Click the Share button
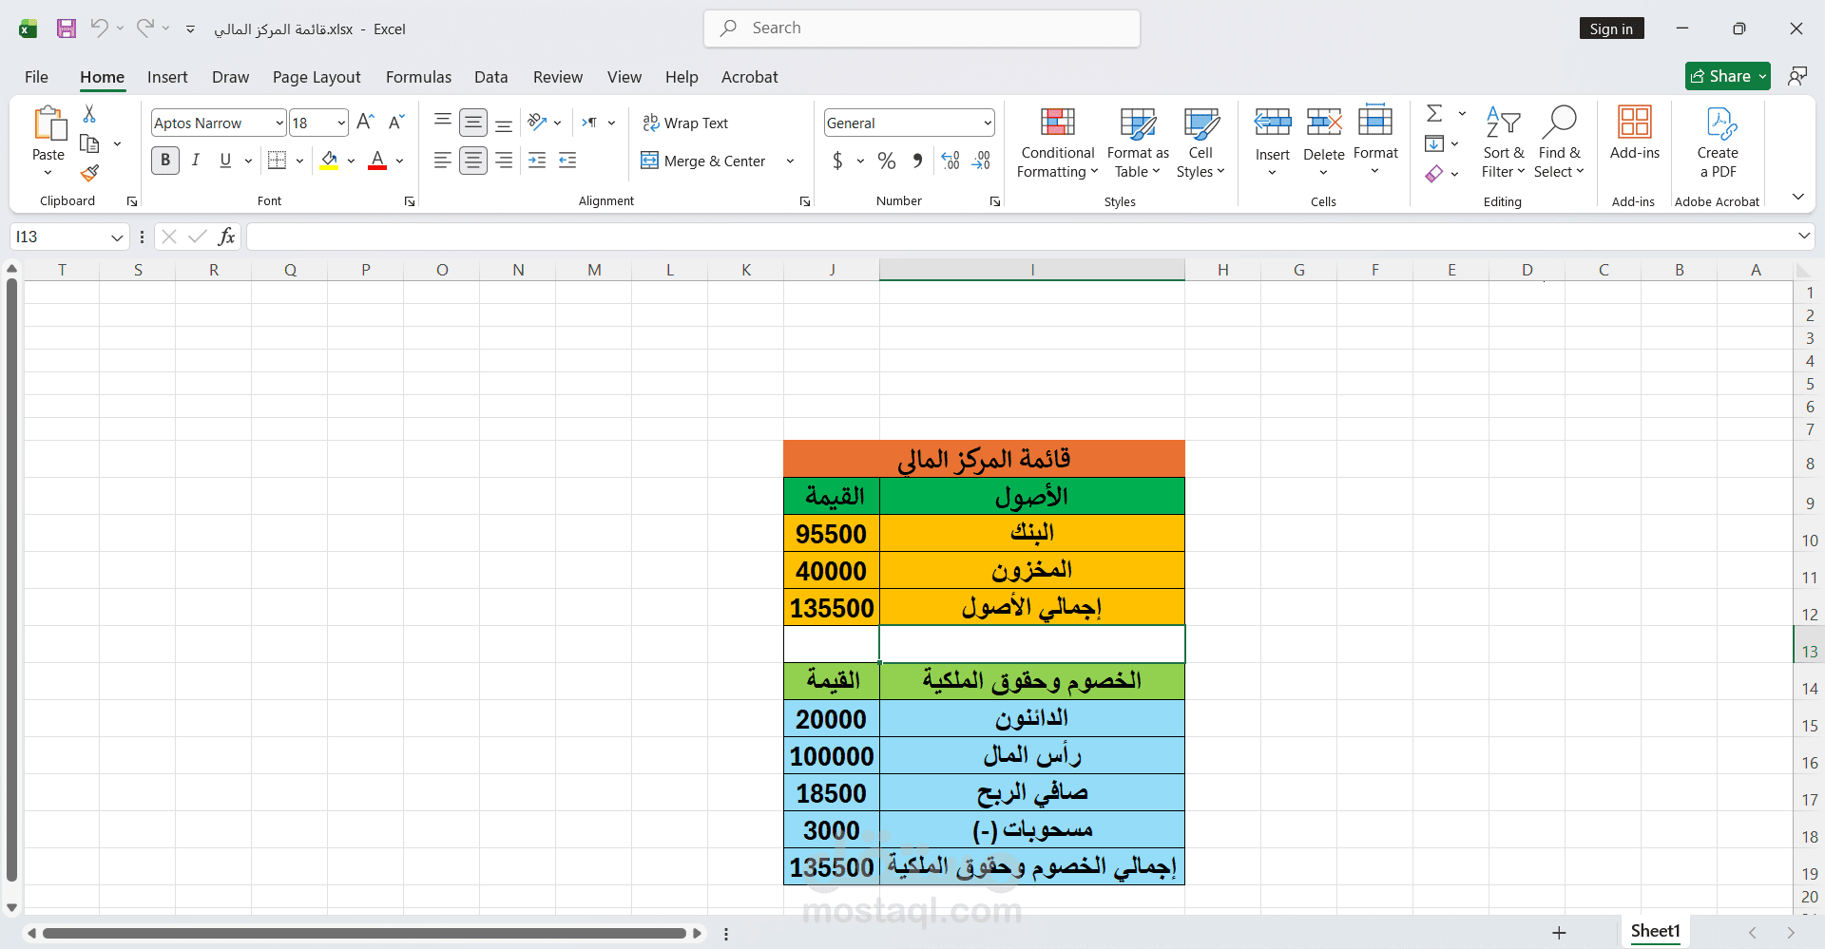 (1727, 76)
